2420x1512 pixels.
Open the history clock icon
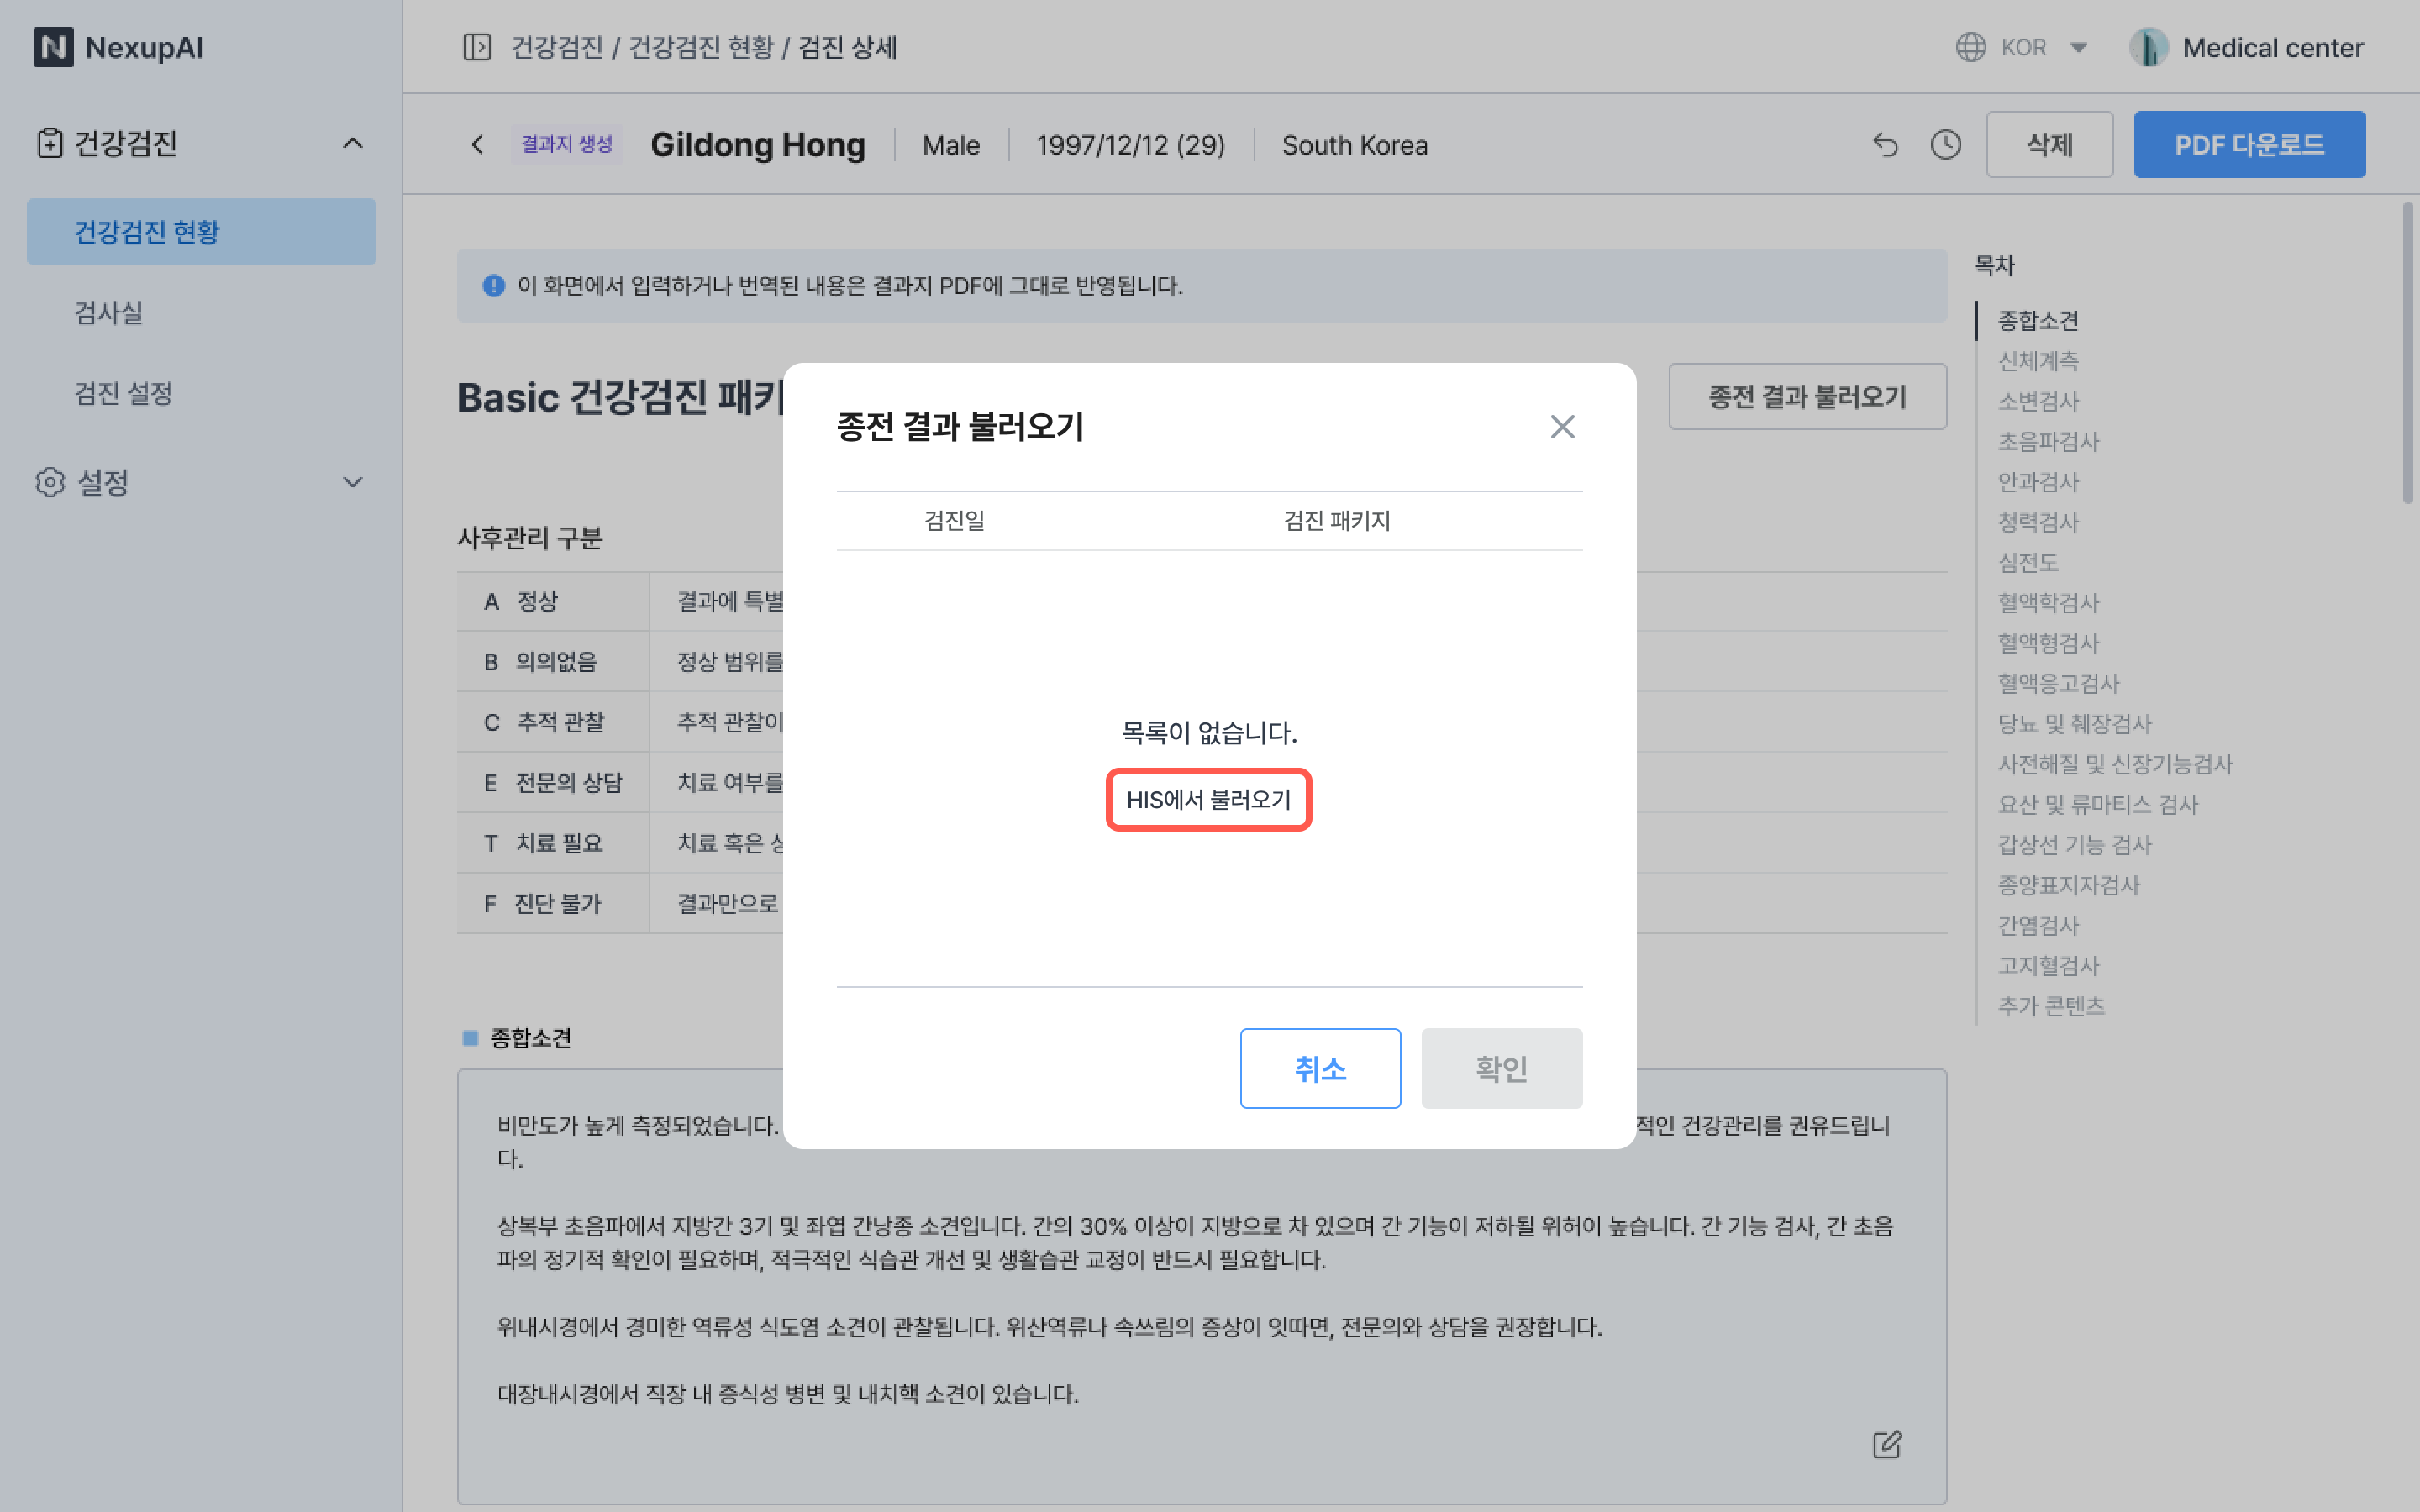1945,145
